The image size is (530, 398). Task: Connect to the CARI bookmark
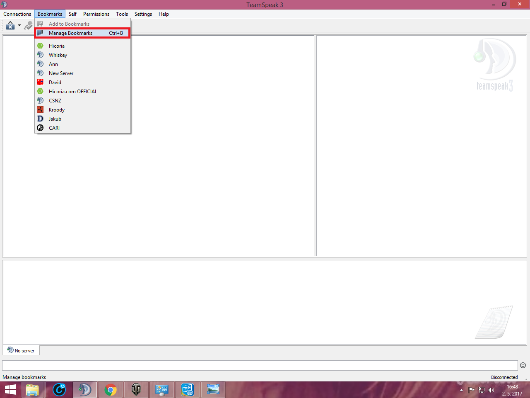[83, 128]
